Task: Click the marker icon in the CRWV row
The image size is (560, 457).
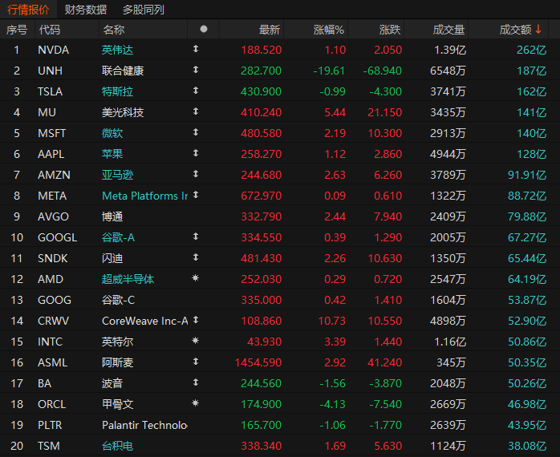Action: tap(196, 320)
